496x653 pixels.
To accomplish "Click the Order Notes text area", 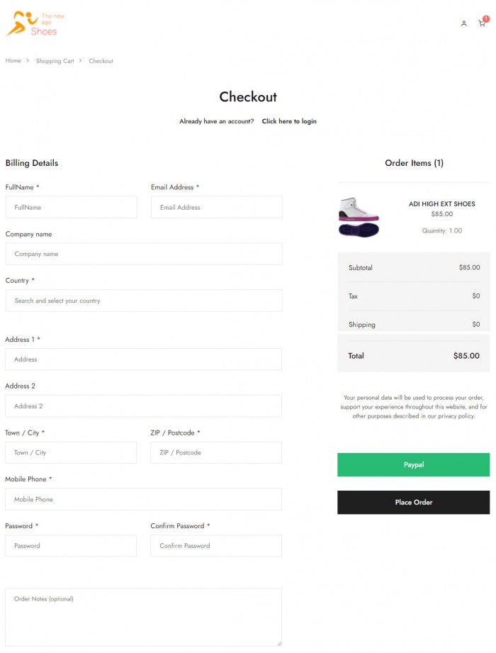I will (143, 617).
